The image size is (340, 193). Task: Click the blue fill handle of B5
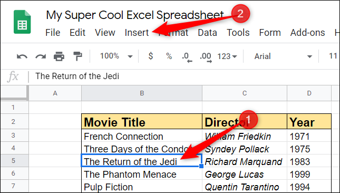[x=201, y=166]
